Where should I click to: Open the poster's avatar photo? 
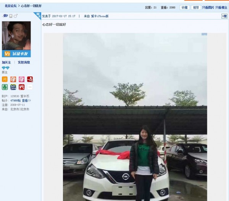point(16,36)
